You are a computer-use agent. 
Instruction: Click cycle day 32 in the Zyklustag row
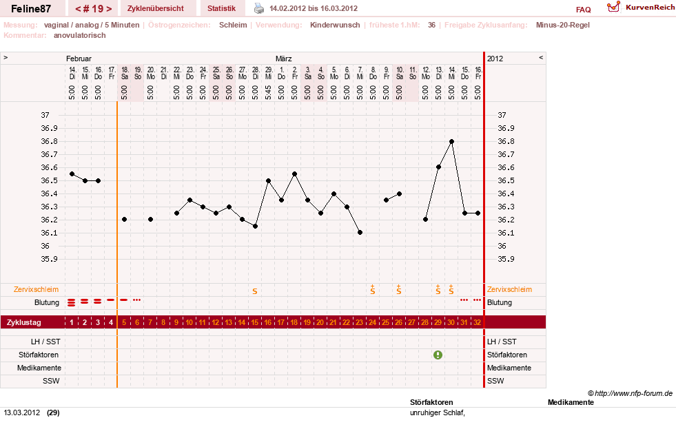coord(478,322)
